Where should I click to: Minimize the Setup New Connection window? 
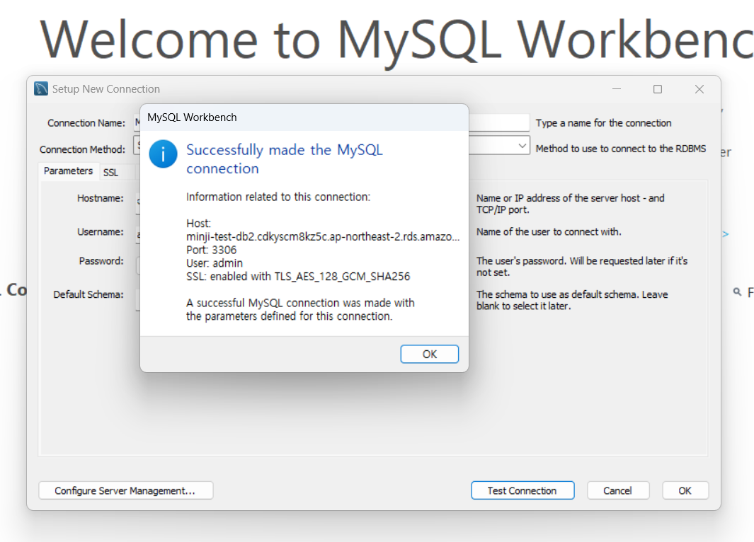(x=617, y=89)
